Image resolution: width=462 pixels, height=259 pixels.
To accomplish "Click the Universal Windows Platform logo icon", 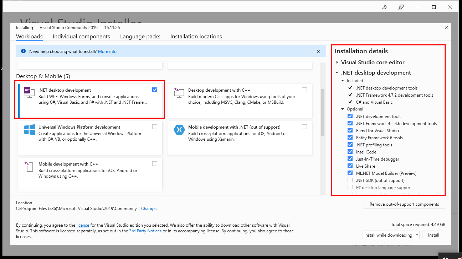I will pyautogui.click(x=29, y=130).
